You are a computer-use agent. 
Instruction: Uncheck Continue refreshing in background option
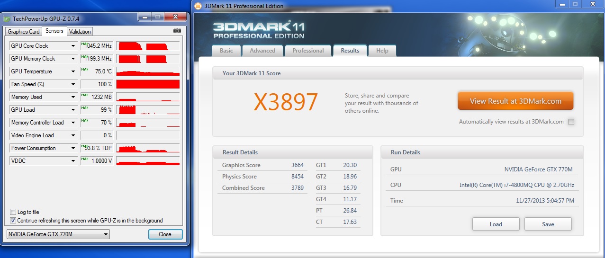13,221
